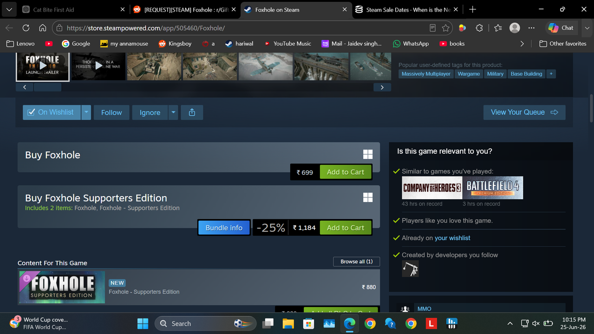Open View Your Queue
This screenshot has height=334, width=594.
[524, 112]
